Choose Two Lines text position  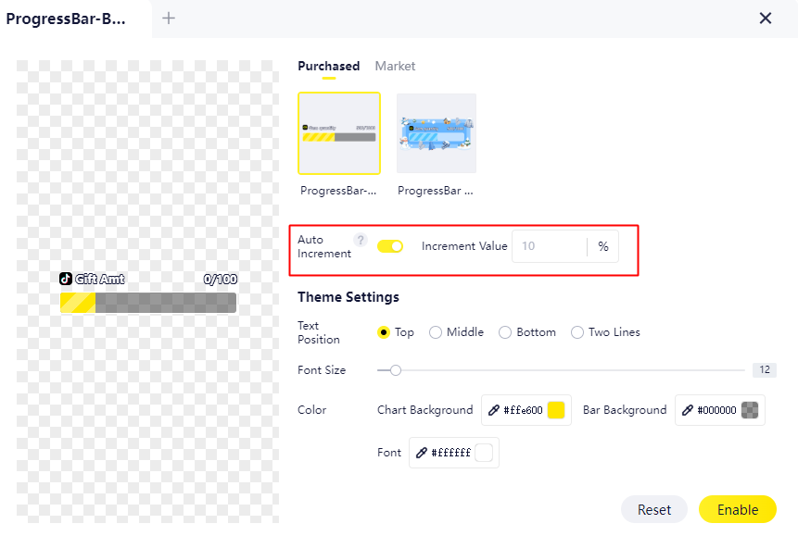577,332
